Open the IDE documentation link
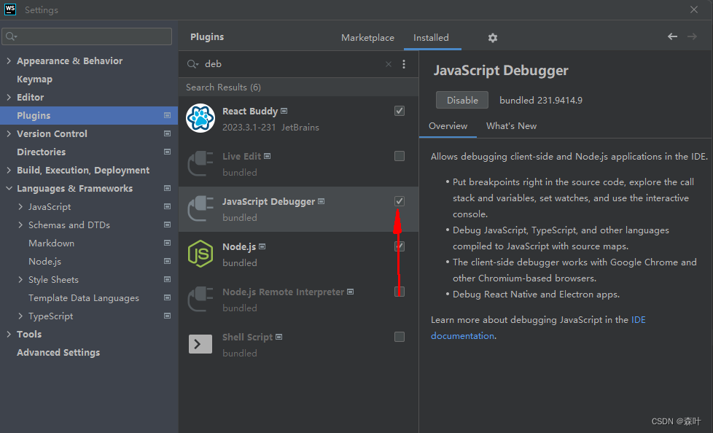Screen dimensions: 713x433 tap(638, 319)
